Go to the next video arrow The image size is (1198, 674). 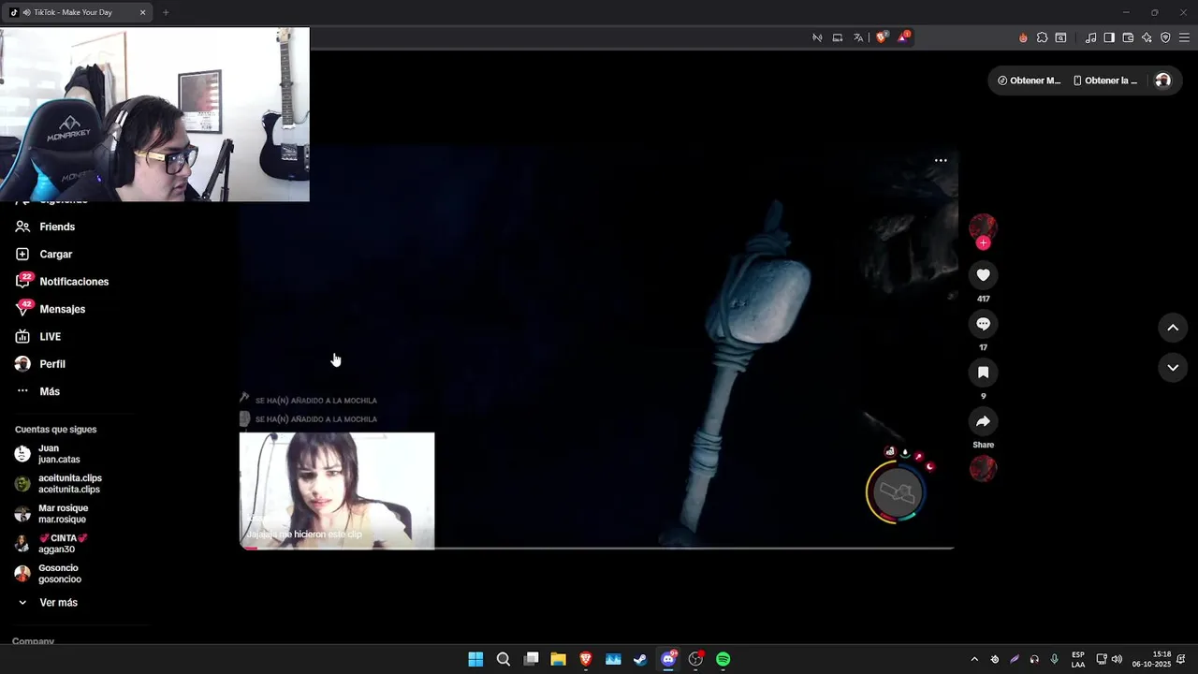coord(1173,368)
